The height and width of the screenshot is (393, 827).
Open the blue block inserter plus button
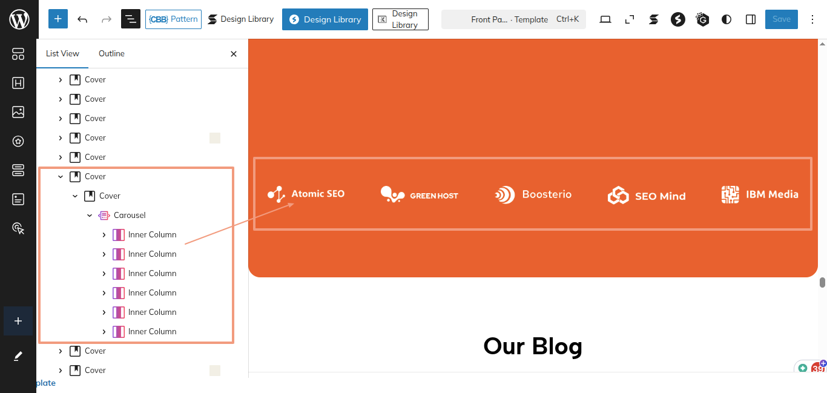(58, 19)
